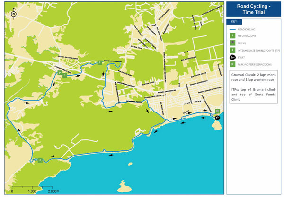Click the Intermediate Timing Points icon in key

[232, 50]
